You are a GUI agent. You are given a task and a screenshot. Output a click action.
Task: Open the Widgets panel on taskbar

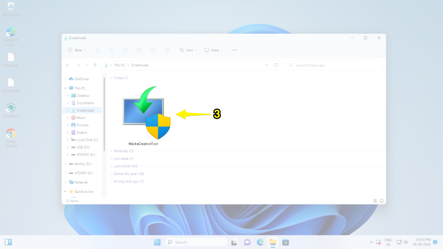pyautogui.click(x=8, y=242)
